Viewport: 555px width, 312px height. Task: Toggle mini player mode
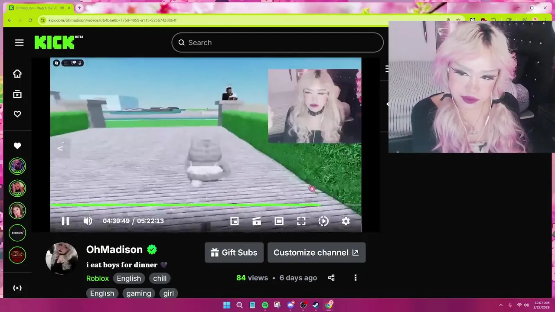coord(235,221)
